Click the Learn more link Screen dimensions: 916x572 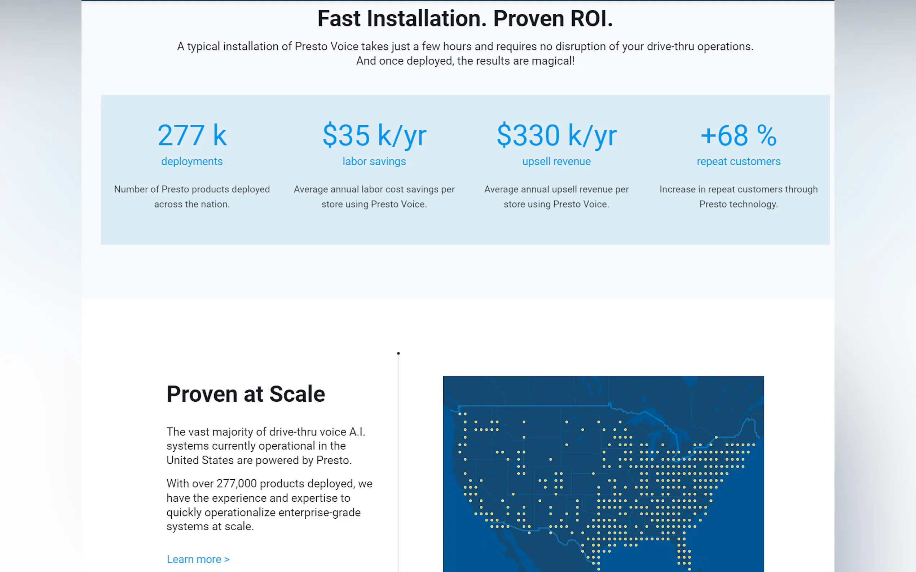click(198, 559)
